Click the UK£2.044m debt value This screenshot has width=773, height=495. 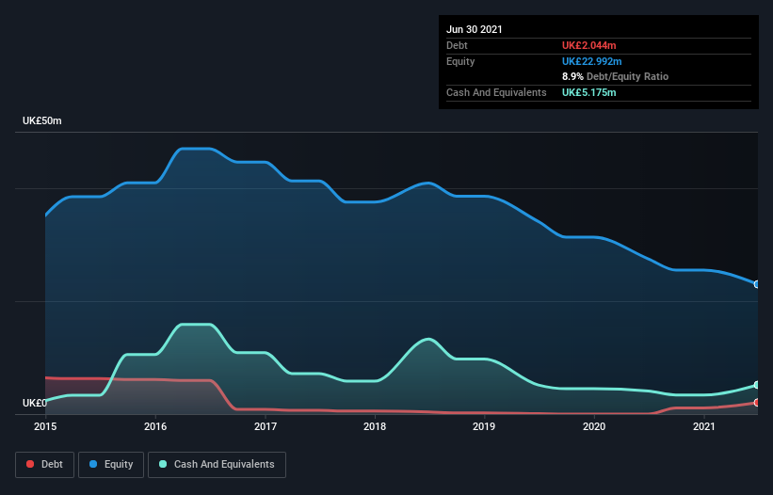pyautogui.click(x=589, y=45)
